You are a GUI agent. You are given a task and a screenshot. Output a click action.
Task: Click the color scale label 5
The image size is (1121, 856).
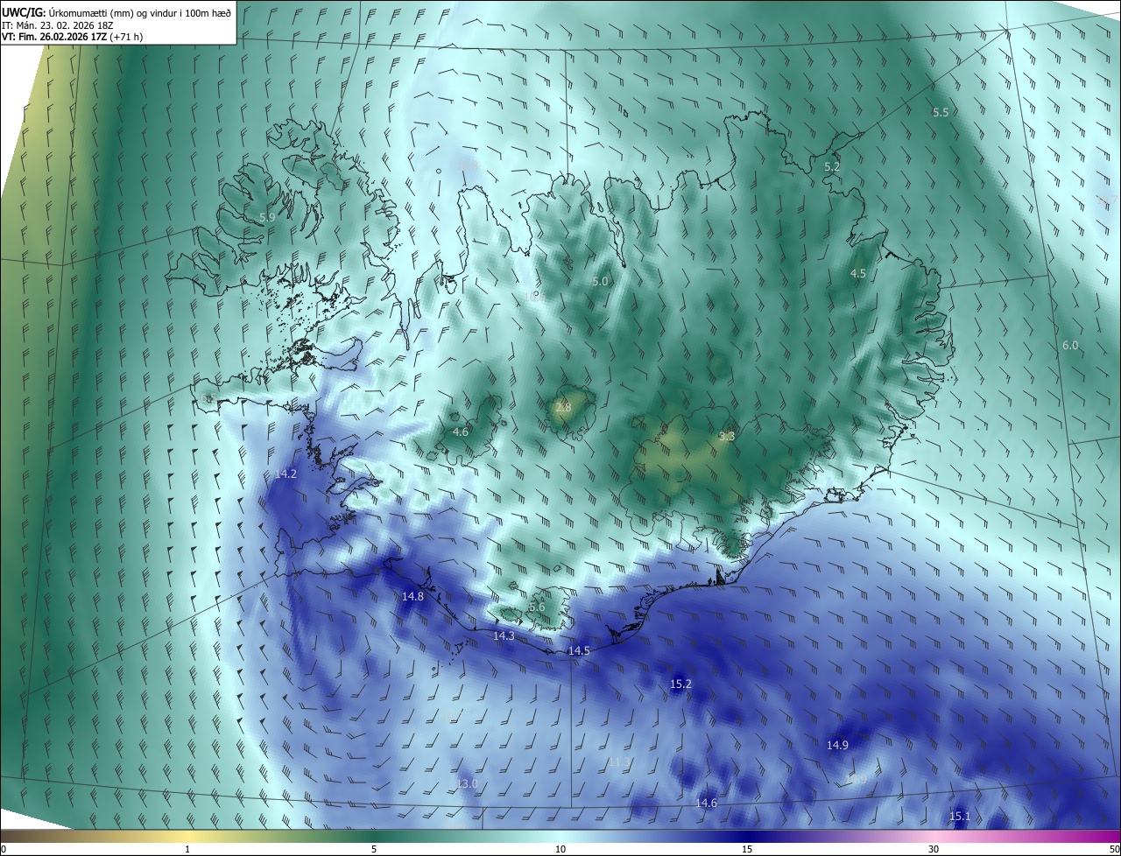pos(374,849)
